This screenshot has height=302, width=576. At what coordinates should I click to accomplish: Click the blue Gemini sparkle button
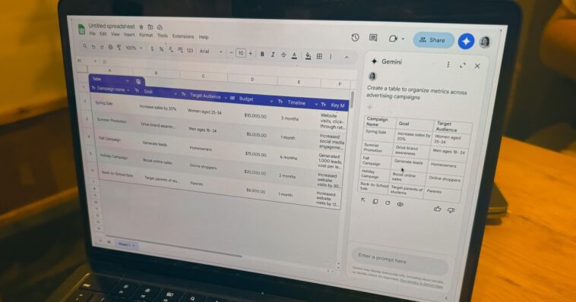[x=466, y=41]
